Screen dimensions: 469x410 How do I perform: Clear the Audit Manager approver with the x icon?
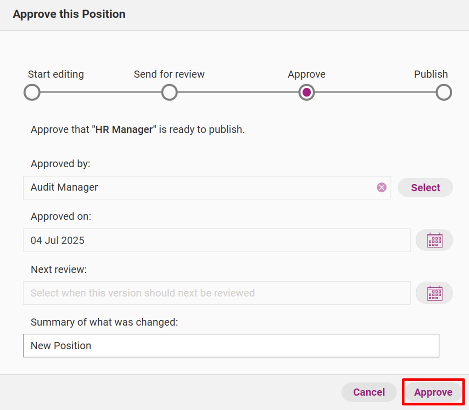(x=382, y=187)
